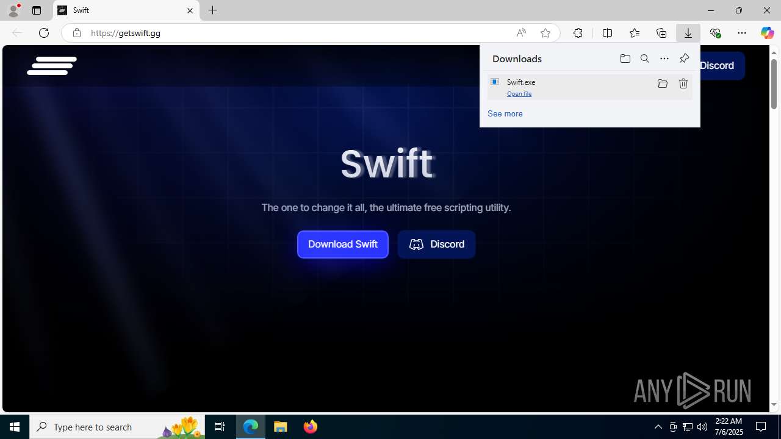Screen dimensions: 781x439
Task: View site information lock icon
Action: [x=76, y=33]
